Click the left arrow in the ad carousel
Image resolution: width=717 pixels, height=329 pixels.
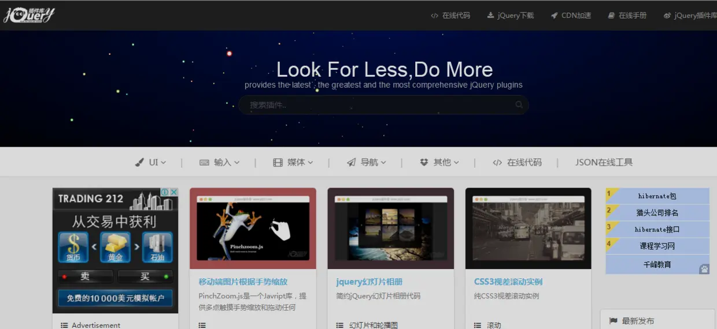point(94,246)
